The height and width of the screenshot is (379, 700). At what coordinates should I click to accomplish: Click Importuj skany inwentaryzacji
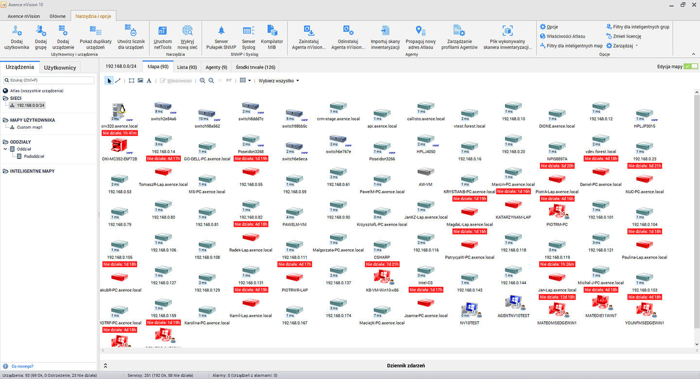point(385,37)
